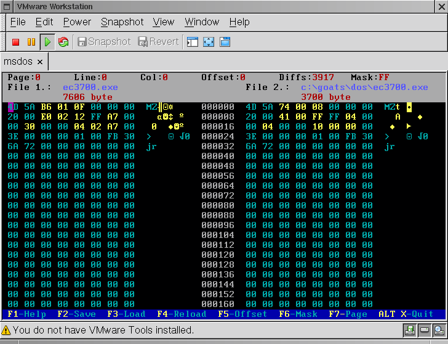Click F6-Mask in the bottom bar

tap(298, 314)
